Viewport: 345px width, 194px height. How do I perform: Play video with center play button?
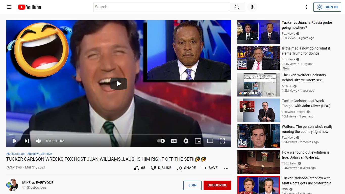click(x=119, y=84)
